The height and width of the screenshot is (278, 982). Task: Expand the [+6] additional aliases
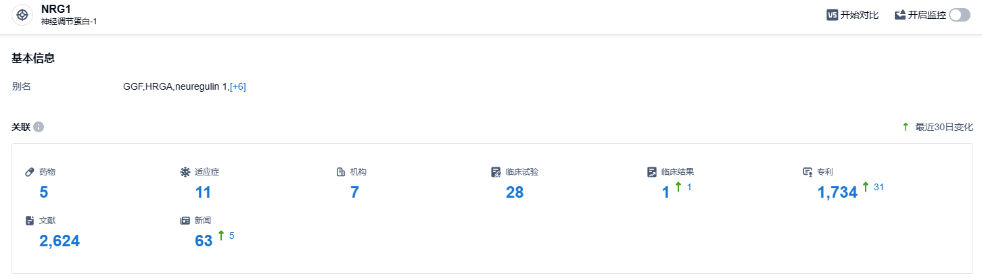pyautogui.click(x=238, y=86)
